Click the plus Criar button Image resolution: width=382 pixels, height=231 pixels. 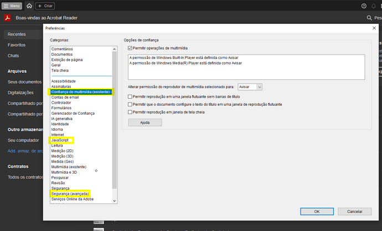click(x=45, y=6)
